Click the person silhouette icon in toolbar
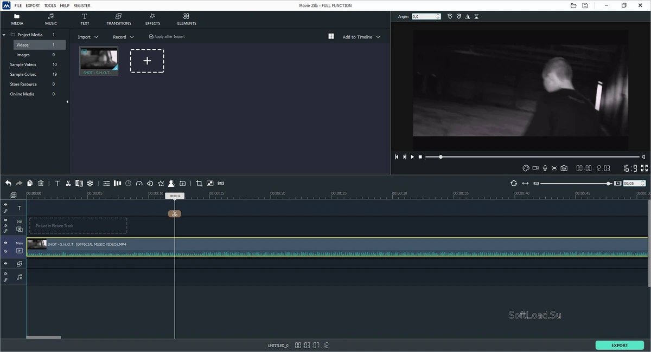Screen dimensions: 651x352 point(171,183)
